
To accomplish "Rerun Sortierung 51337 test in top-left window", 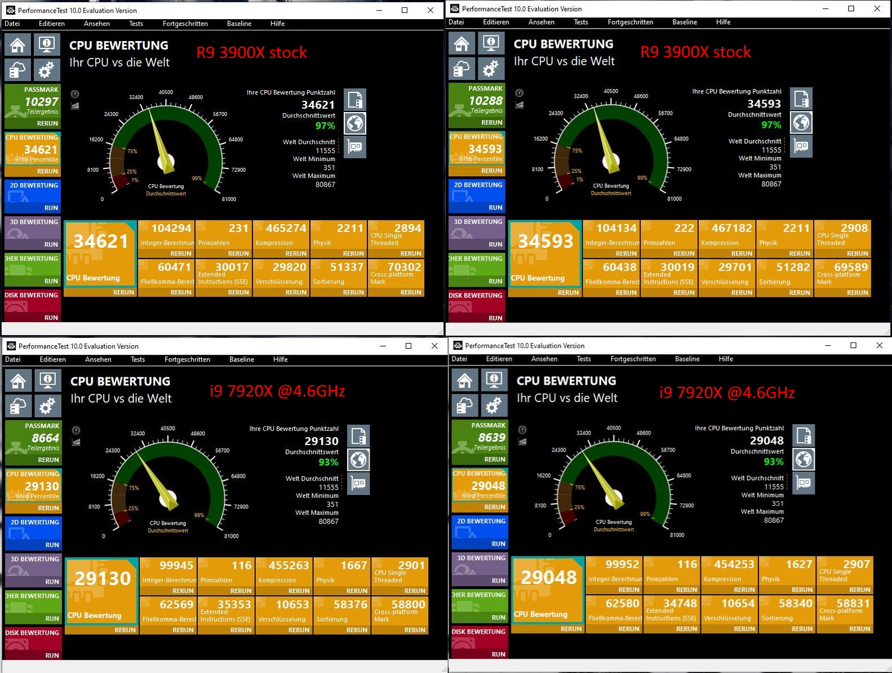I will (x=353, y=292).
